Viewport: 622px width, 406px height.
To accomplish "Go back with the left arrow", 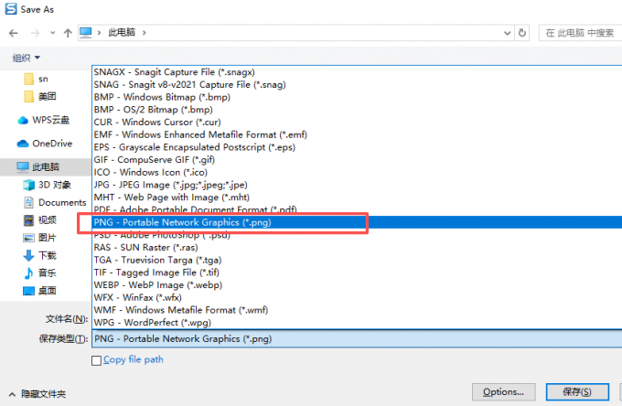I will click(x=14, y=33).
